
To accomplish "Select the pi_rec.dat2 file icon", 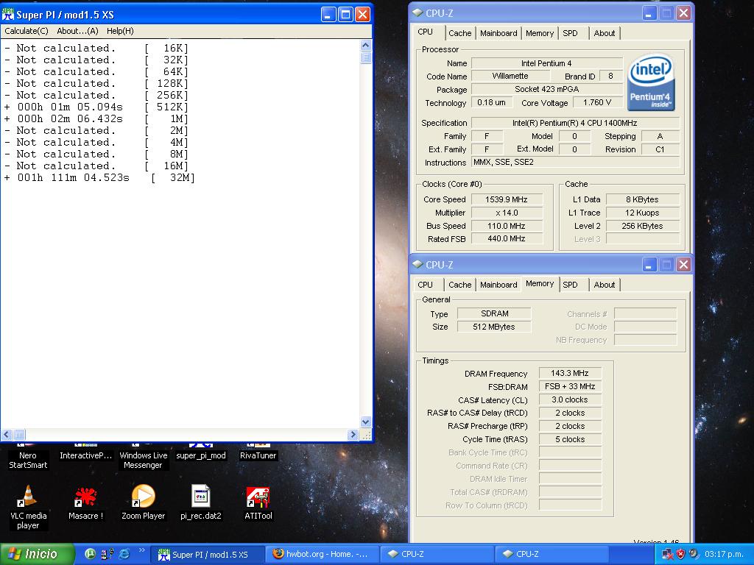I will [200, 502].
